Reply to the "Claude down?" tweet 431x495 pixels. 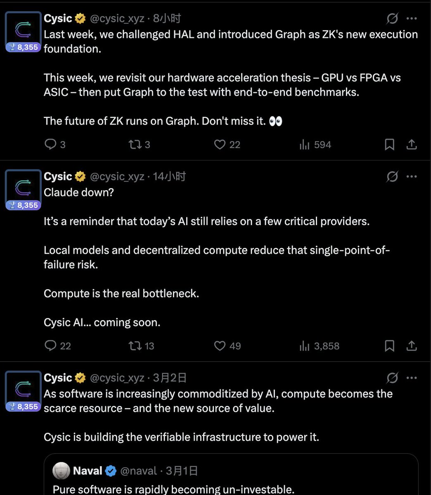pyautogui.click(x=50, y=346)
